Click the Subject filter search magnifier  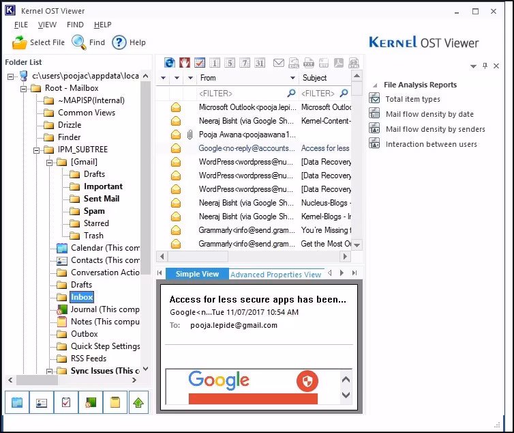click(x=344, y=94)
